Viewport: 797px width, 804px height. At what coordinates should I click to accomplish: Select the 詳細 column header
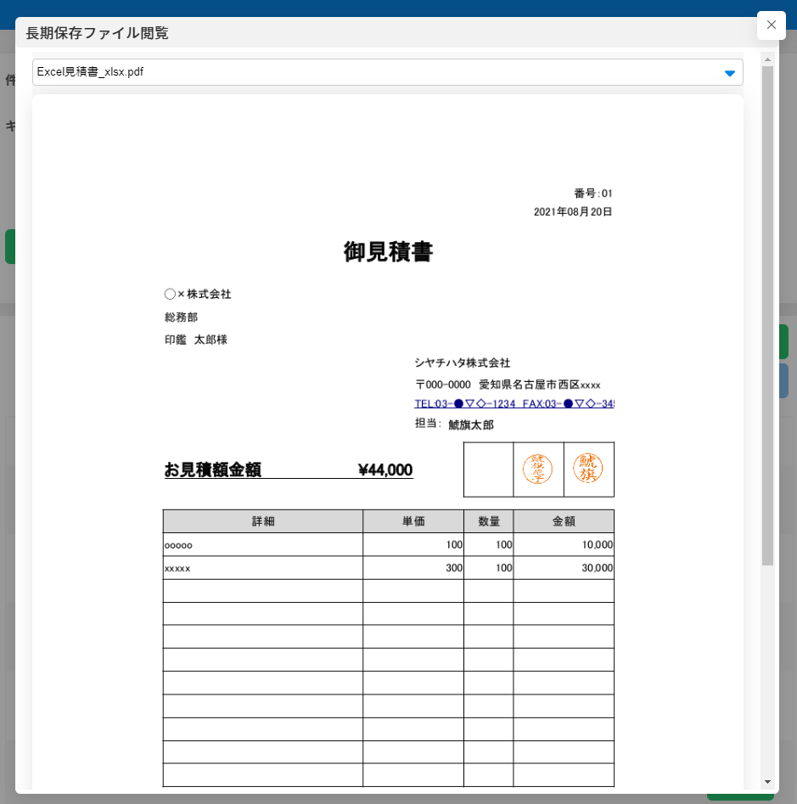(x=262, y=521)
